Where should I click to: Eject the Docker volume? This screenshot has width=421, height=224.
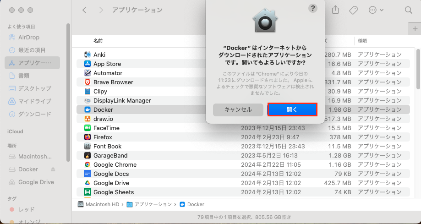[53, 169]
